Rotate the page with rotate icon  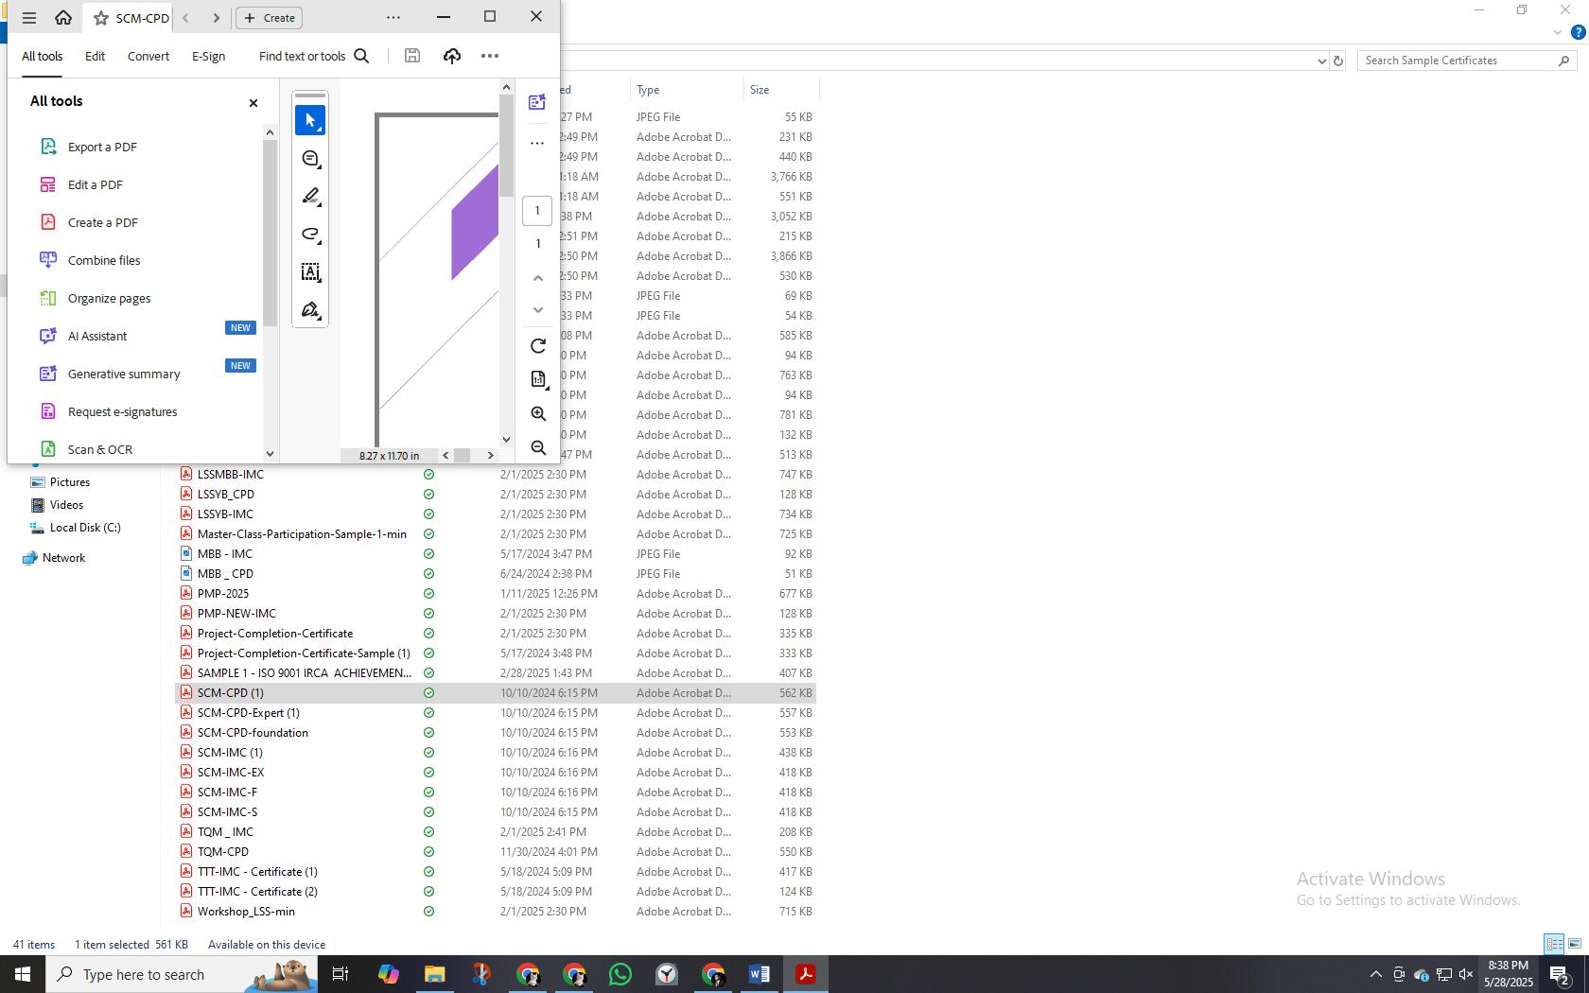(538, 346)
